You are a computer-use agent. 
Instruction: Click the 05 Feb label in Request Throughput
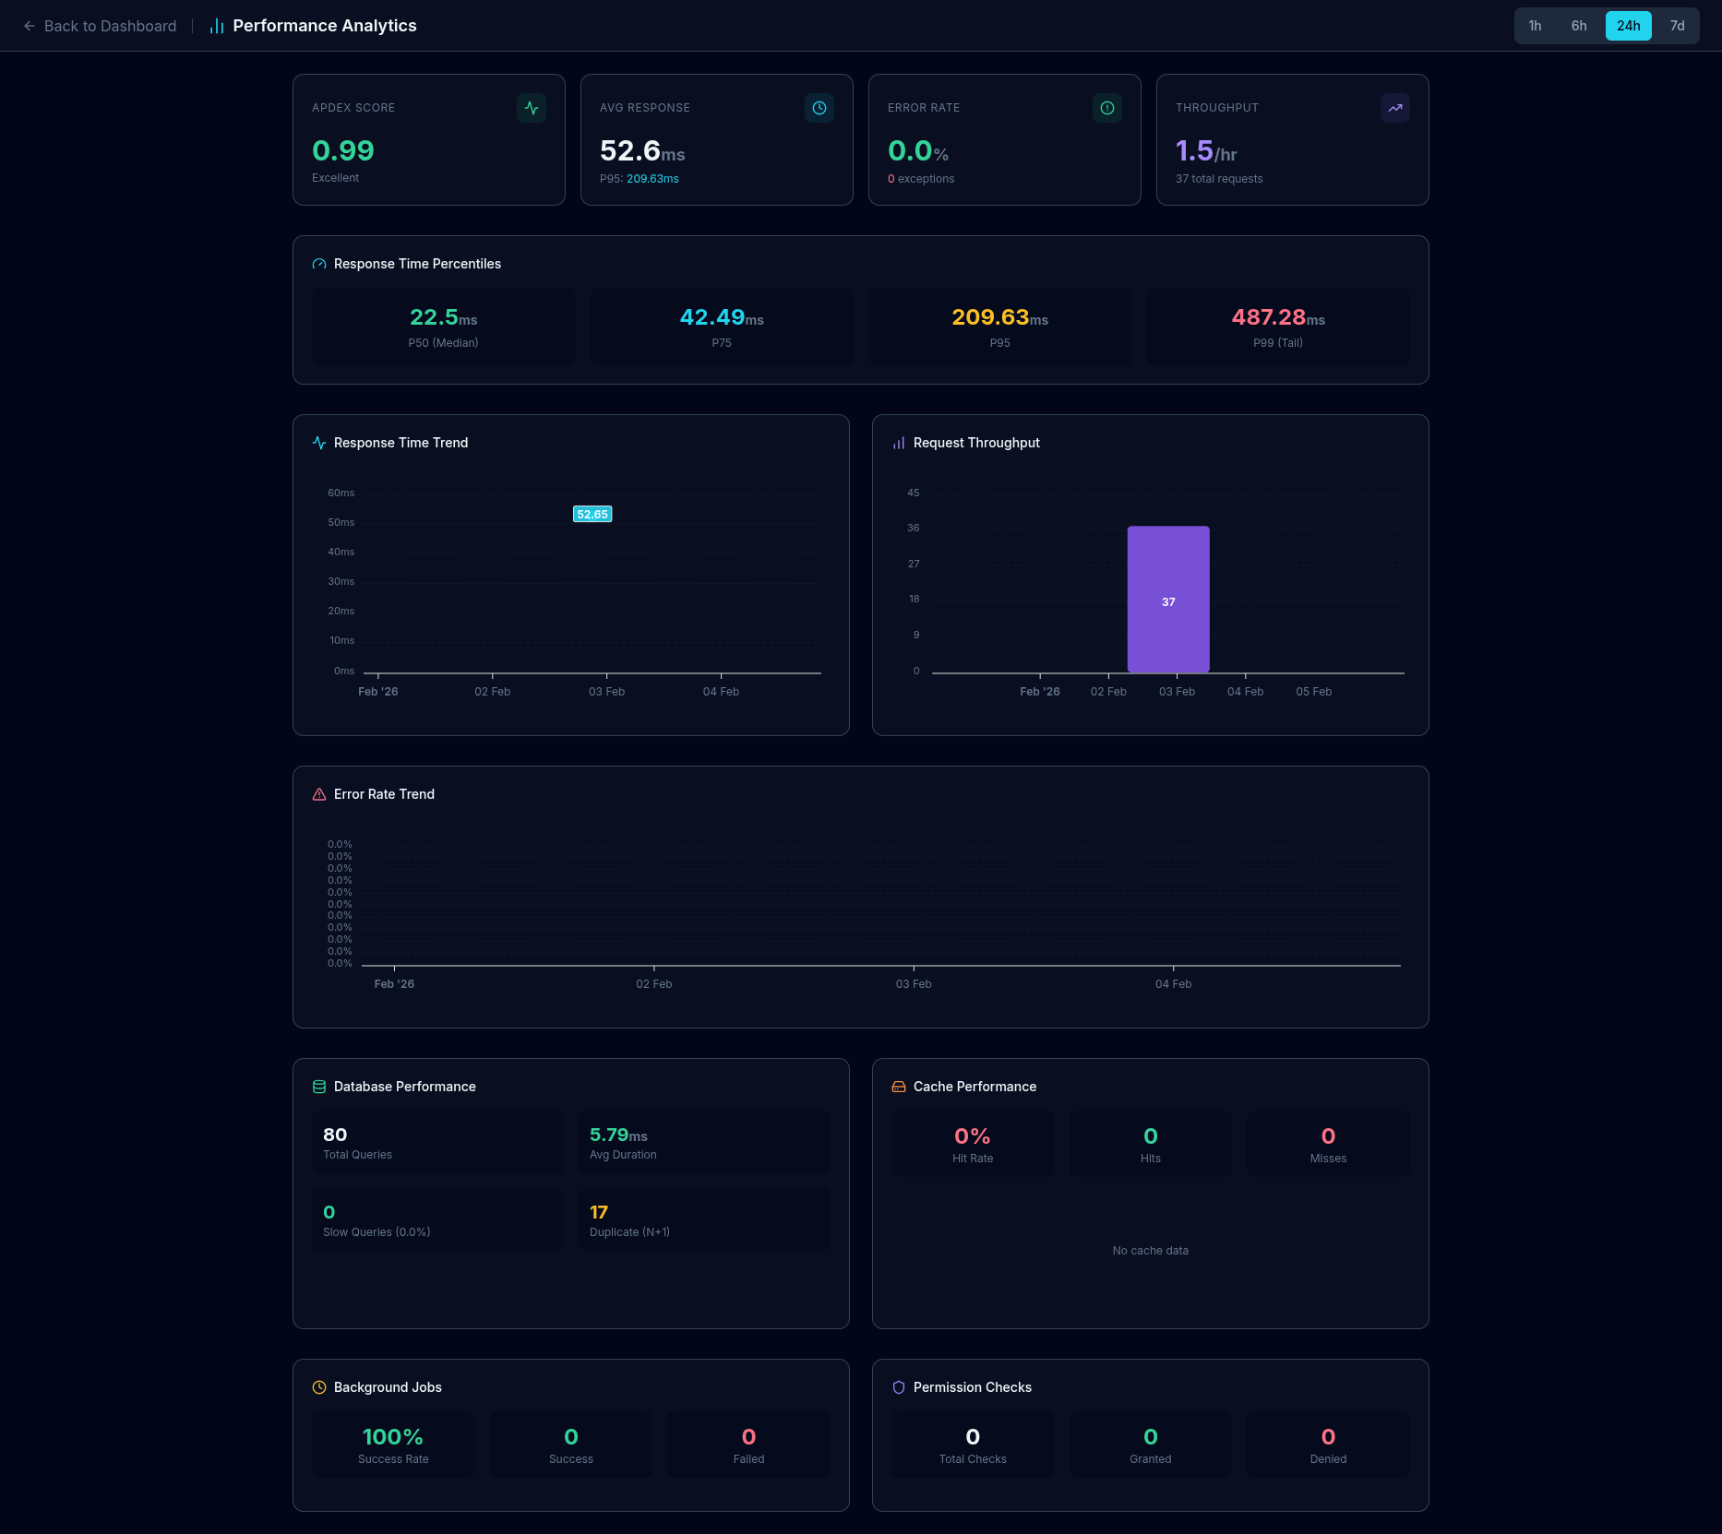click(1314, 692)
